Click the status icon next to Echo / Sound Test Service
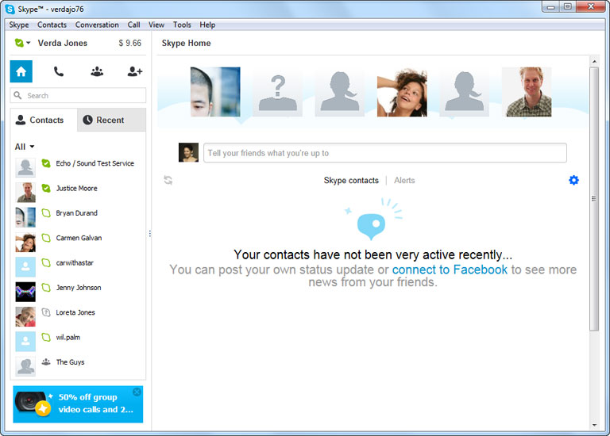Viewport: 610px width, 436px height. click(x=46, y=163)
